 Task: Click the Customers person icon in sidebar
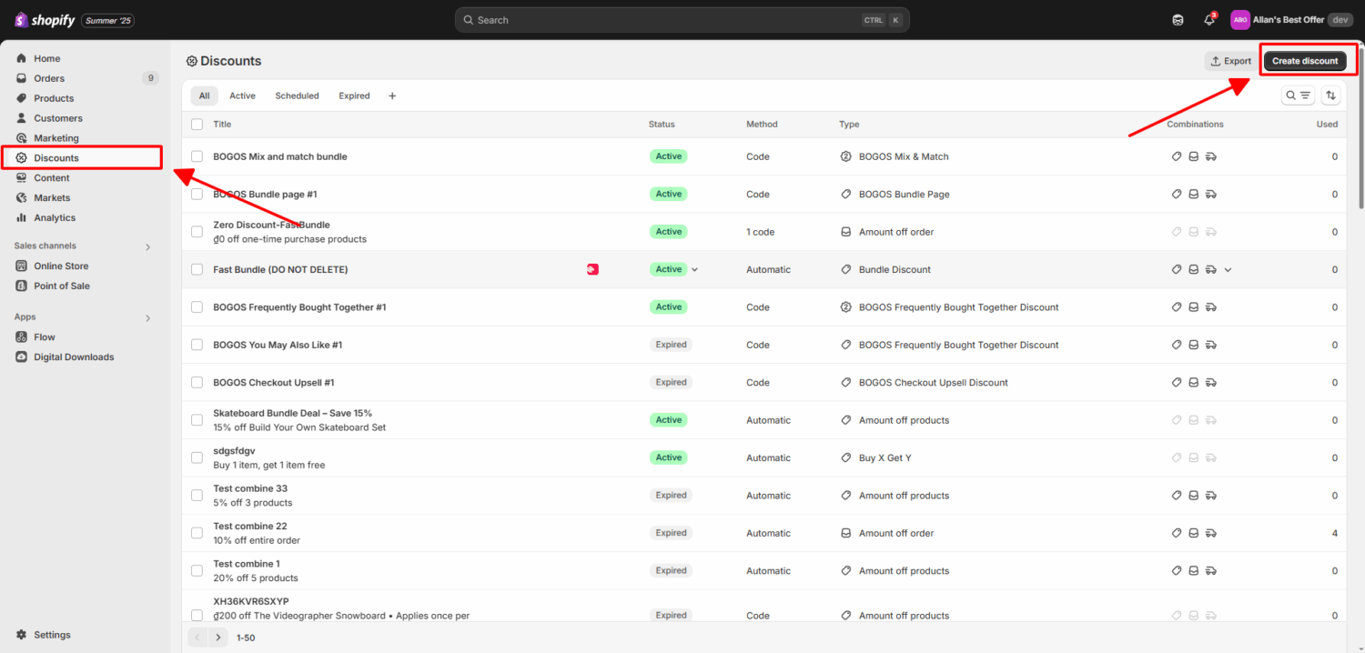pos(22,118)
